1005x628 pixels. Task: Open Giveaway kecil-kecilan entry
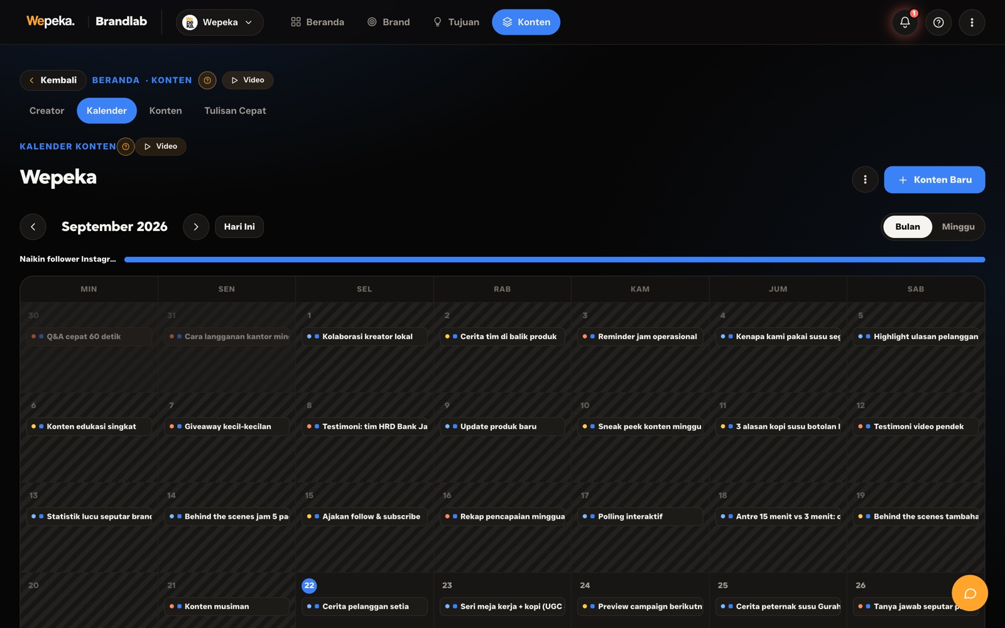pyautogui.click(x=227, y=426)
